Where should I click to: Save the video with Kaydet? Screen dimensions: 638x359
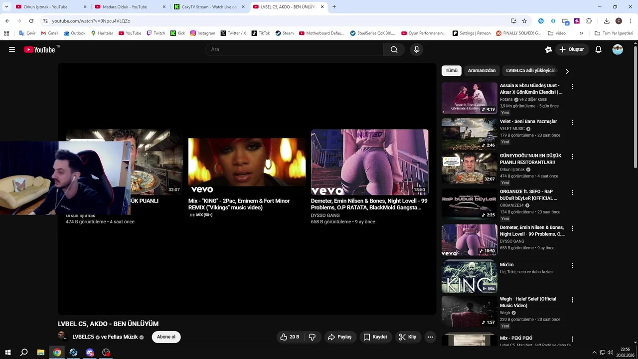(x=375, y=337)
